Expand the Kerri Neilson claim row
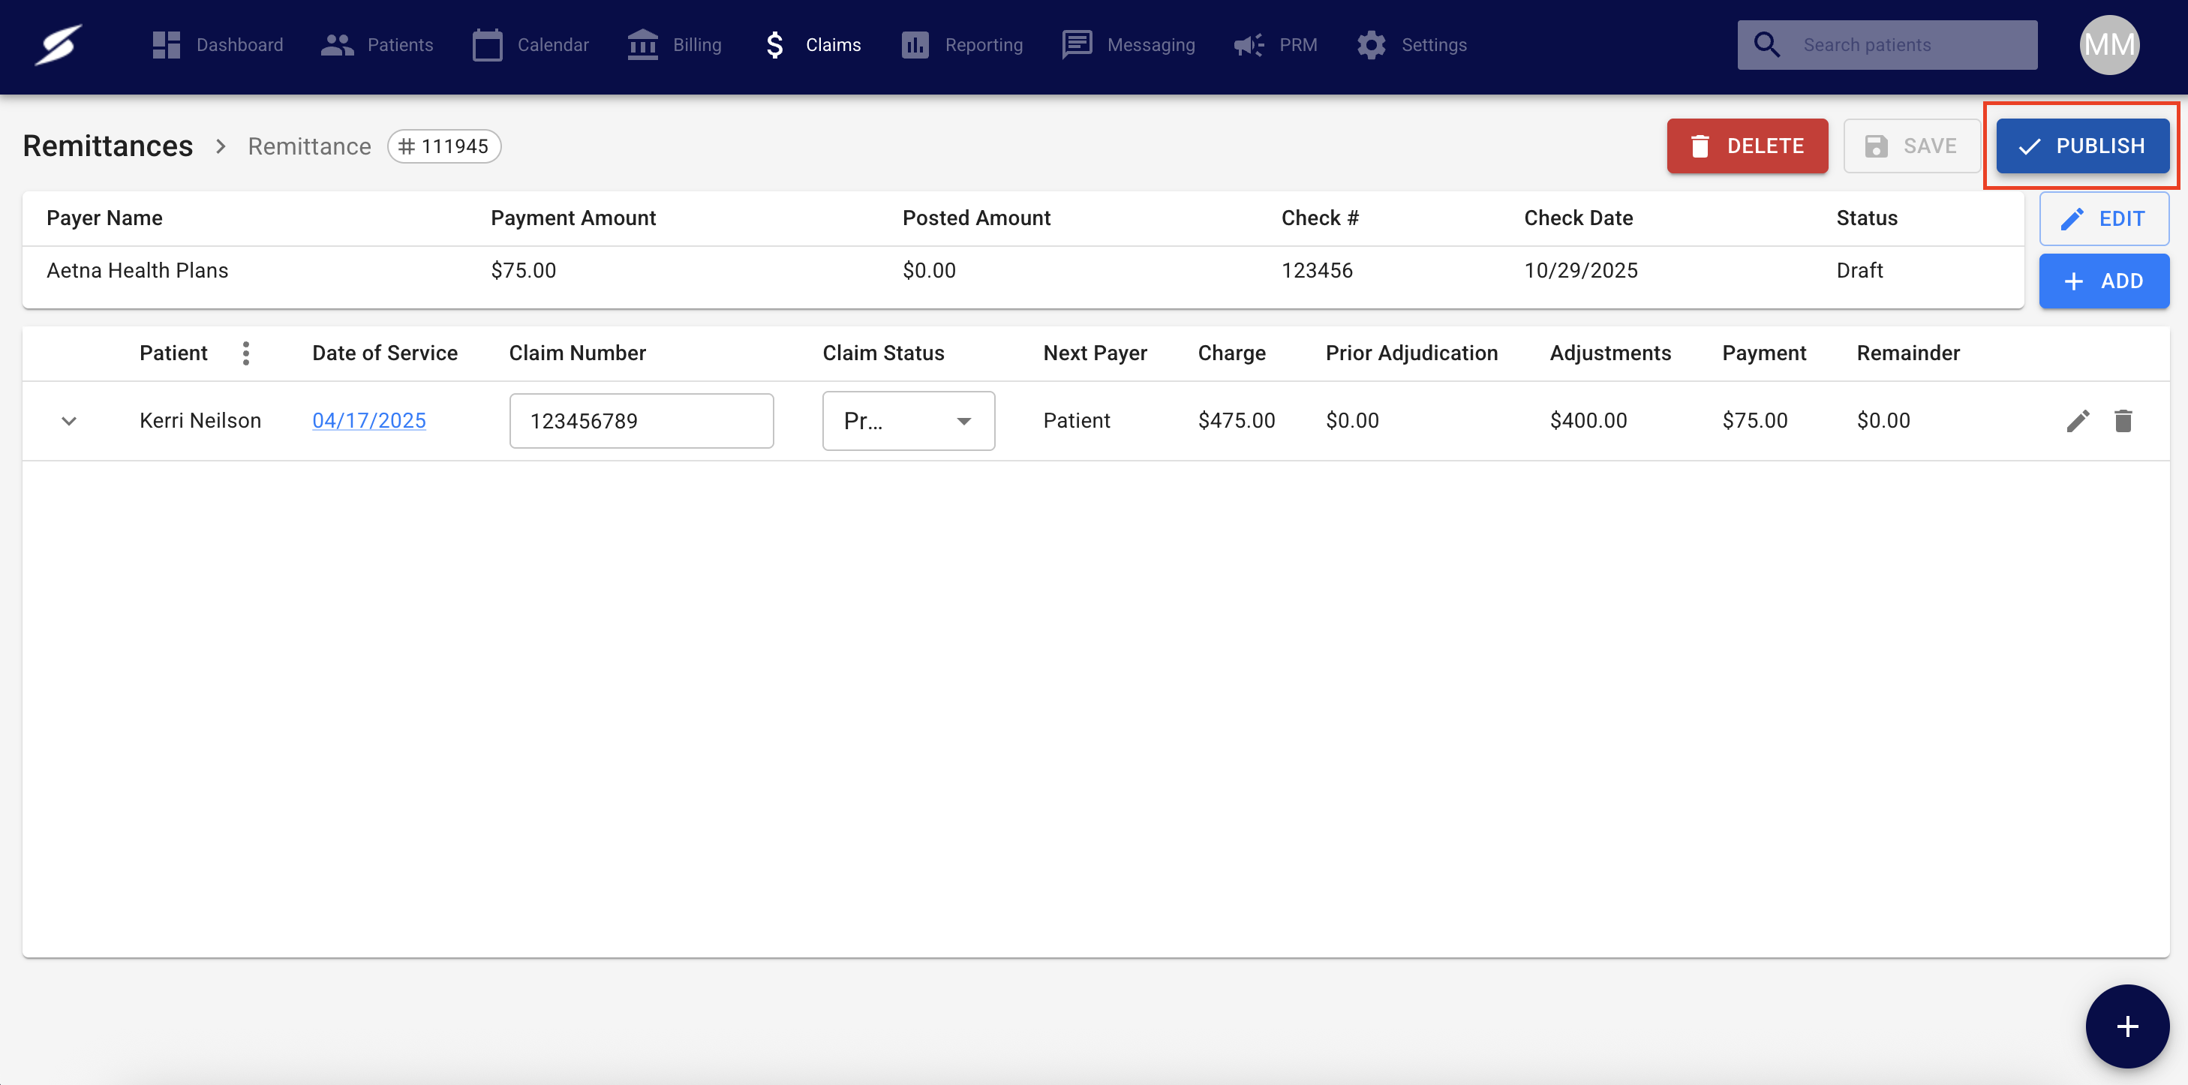2188x1085 pixels. pyautogui.click(x=69, y=421)
